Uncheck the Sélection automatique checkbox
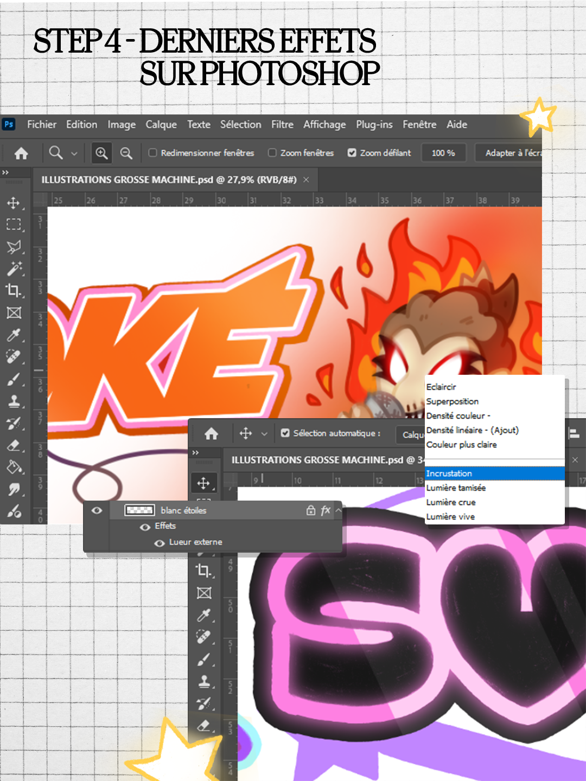The height and width of the screenshot is (781, 586). [x=285, y=433]
